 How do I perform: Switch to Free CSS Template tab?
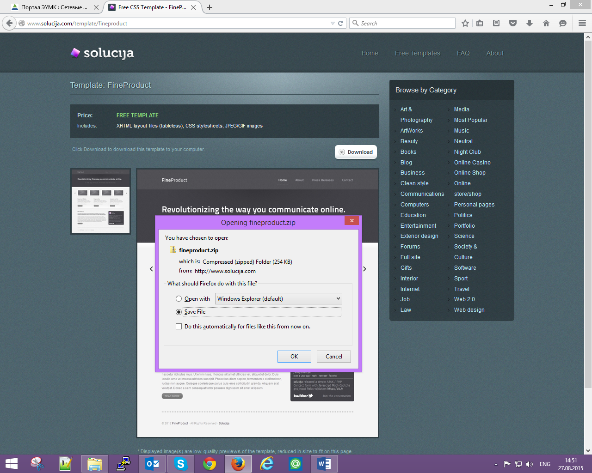(153, 7)
